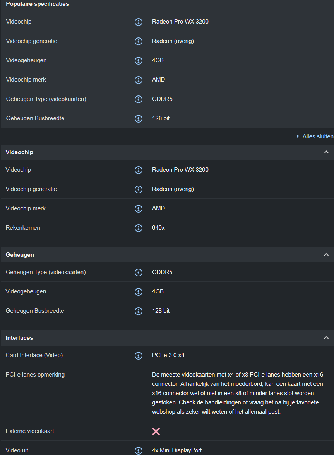Click Videochip generatie info icon in Videochip section
Viewport: 334px width, 455px height.
[139, 189]
